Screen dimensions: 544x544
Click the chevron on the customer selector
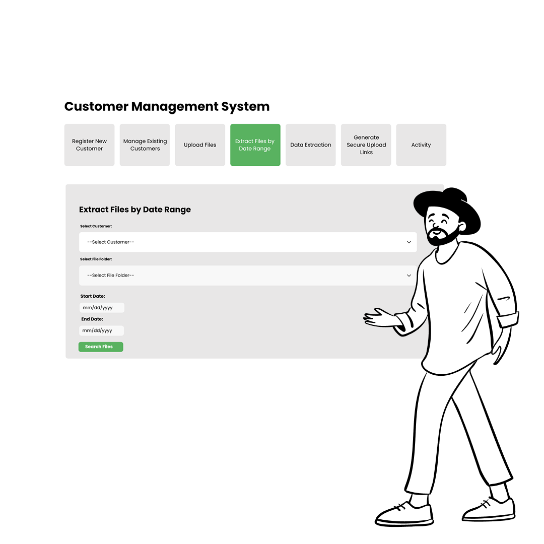(409, 242)
